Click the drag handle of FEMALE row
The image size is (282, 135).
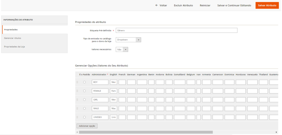coord(77,91)
